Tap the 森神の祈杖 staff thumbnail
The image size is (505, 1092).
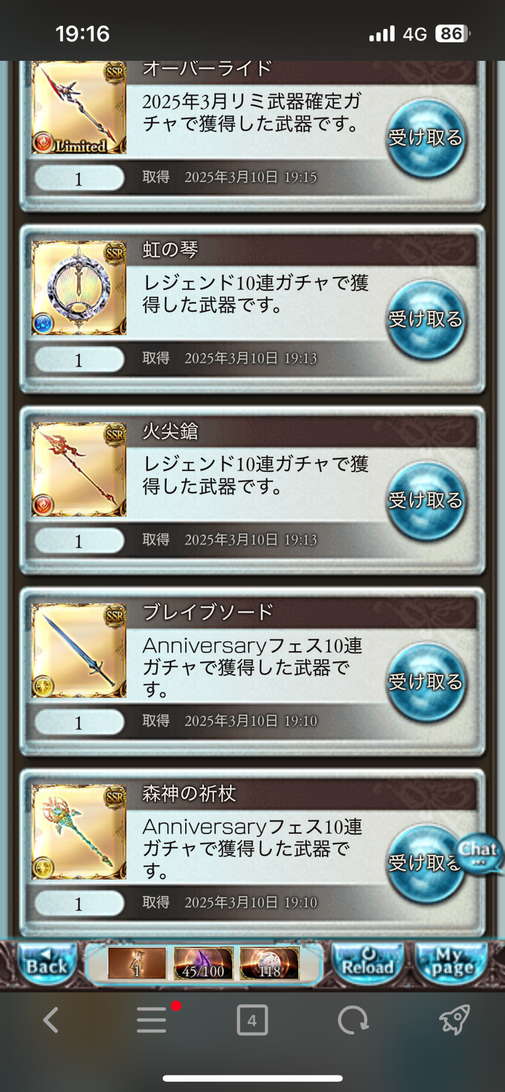pos(79,832)
